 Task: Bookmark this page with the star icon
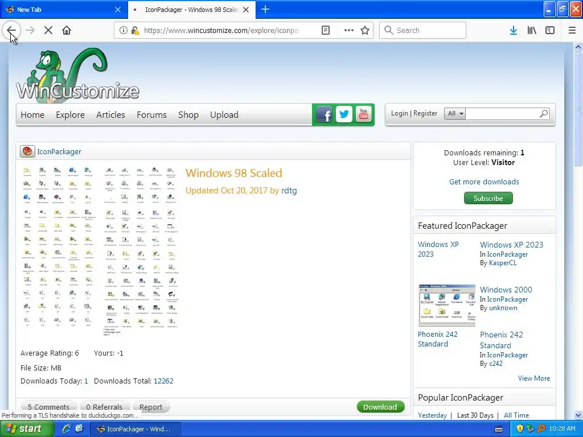365,30
